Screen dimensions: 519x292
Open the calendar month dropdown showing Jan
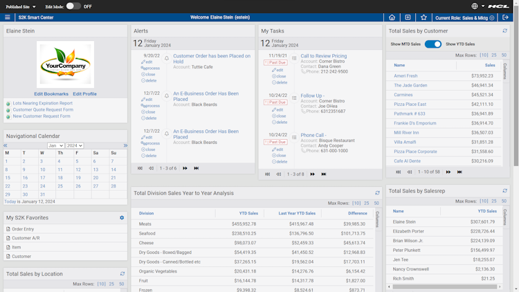55,146
